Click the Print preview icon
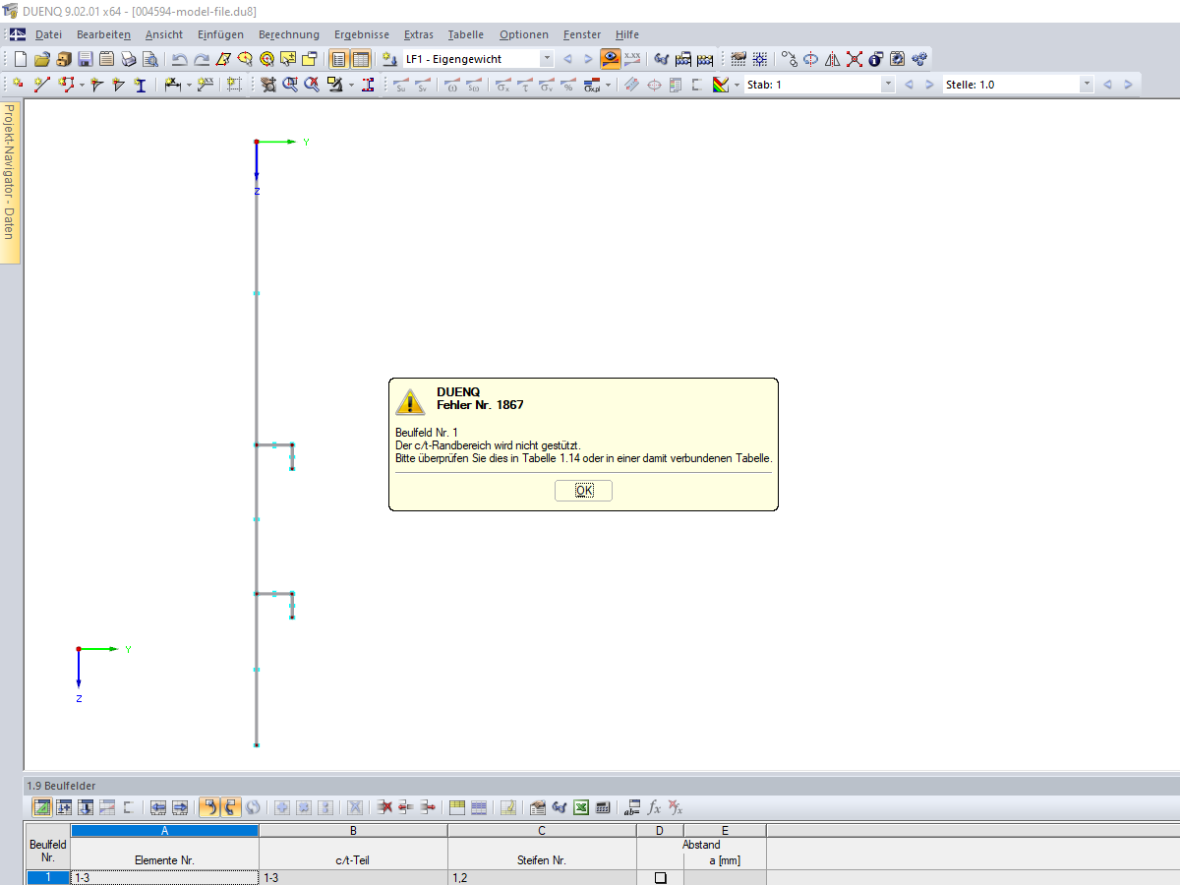Screen dimensions: 1180x885 [149, 59]
